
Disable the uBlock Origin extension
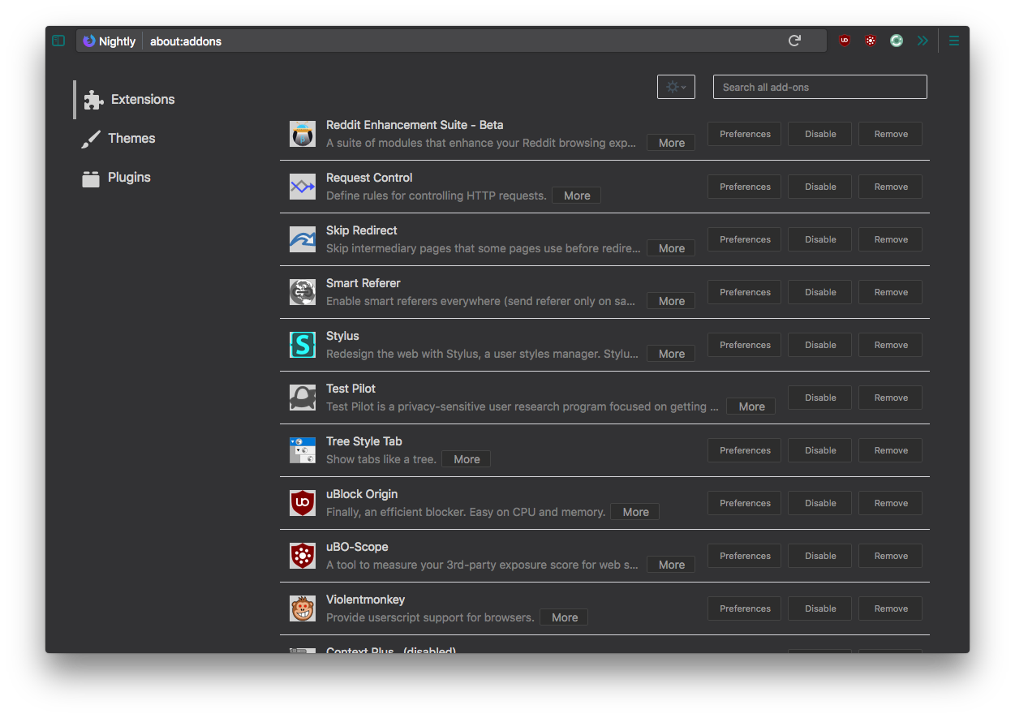click(820, 503)
